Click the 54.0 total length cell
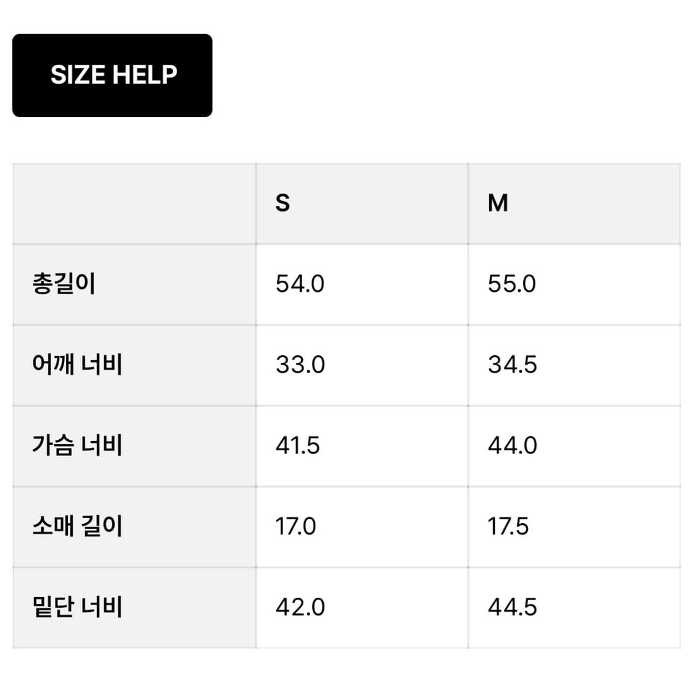 [300, 284]
